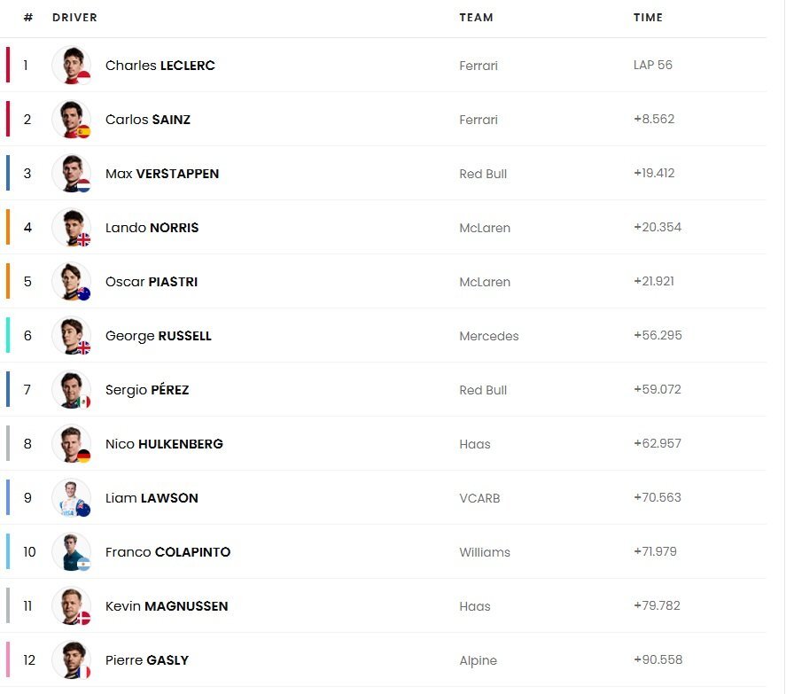
Task: Open Lando Norris's profile picture
Action: click(72, 228)
